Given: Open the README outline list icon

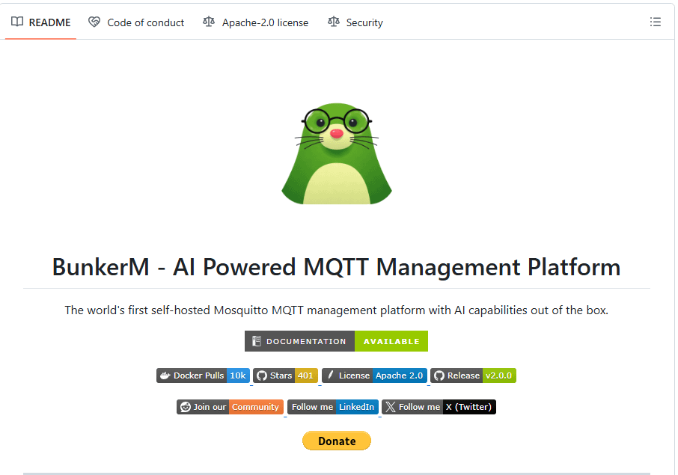Looking at the screenshot, I should click(655, 22).
